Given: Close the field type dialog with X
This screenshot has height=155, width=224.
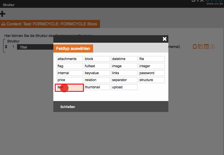Looking at the screenshot, I should (x=164, y=39).
